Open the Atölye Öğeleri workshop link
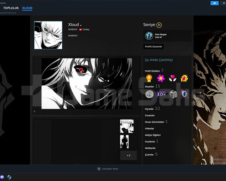The height and width of the screenshot is (181, 226). (x=153, y=135)
